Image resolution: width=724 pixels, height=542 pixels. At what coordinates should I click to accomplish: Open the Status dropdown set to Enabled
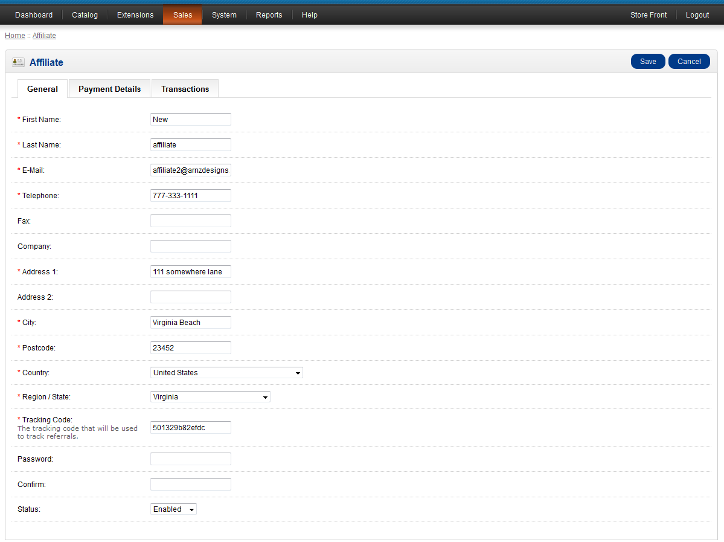coord(173,509)
